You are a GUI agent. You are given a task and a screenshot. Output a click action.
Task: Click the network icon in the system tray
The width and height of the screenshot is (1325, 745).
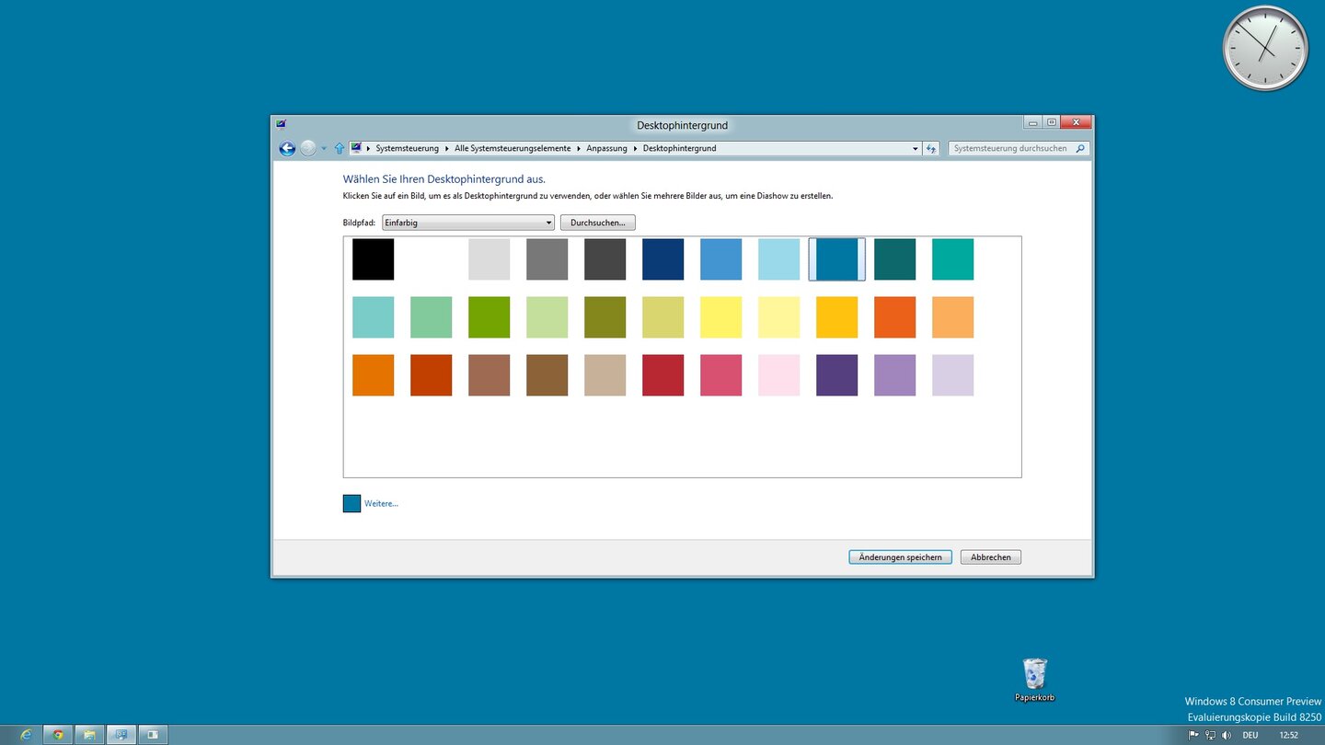[1210, 735]
